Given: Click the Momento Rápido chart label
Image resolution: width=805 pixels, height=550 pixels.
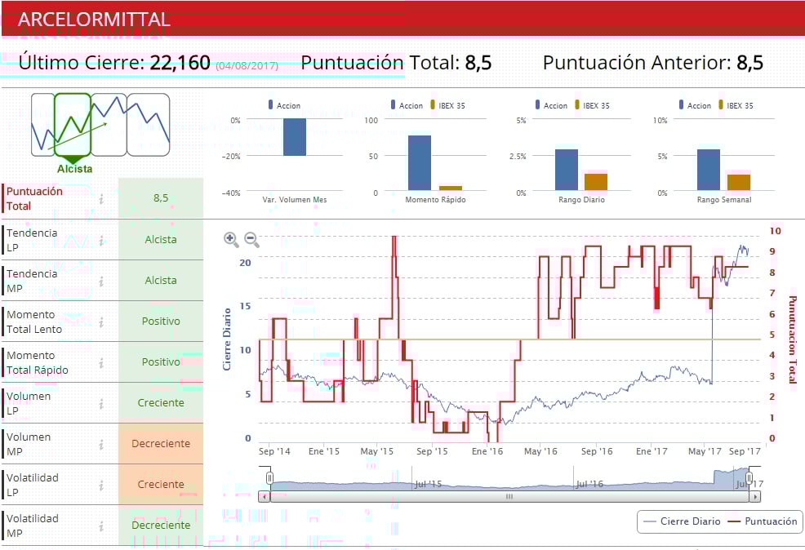Looking at the screenshot, I should [435, 200].
